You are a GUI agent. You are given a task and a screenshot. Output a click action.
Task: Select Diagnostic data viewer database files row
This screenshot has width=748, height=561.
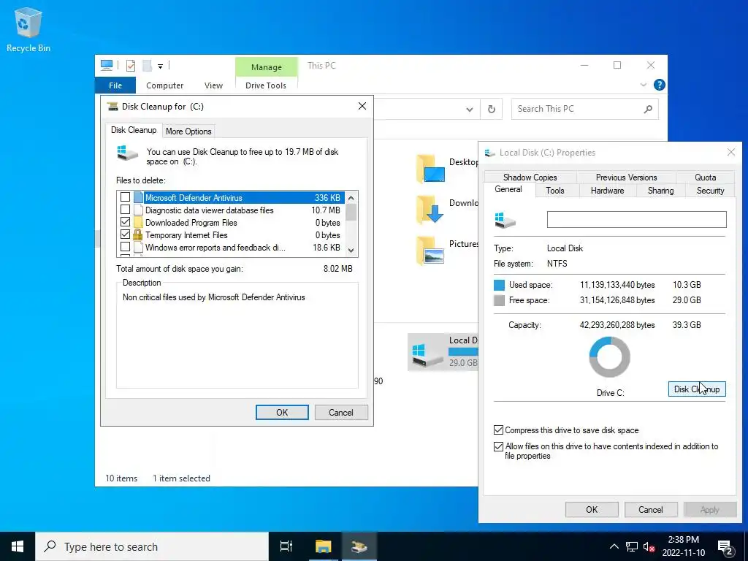(x=231, y=210)
